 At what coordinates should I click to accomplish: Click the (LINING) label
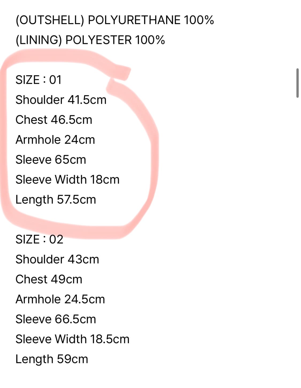click(39, 40)
